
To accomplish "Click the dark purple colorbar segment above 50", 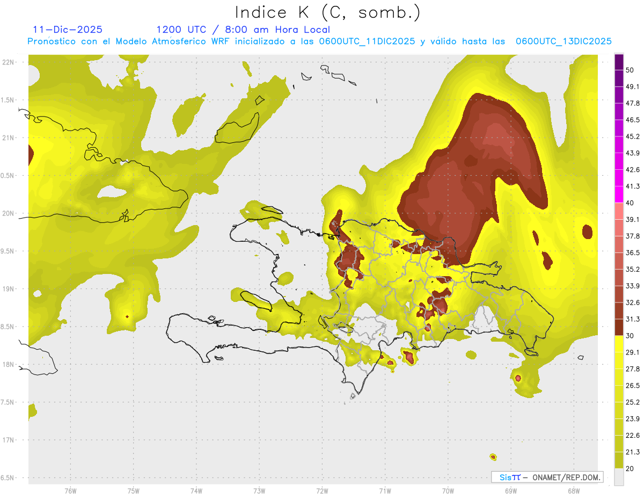I will [x=619, y=62].
